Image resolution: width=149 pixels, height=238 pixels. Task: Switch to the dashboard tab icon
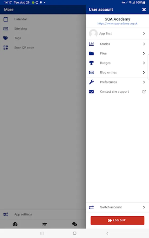[x=15, y=224]
